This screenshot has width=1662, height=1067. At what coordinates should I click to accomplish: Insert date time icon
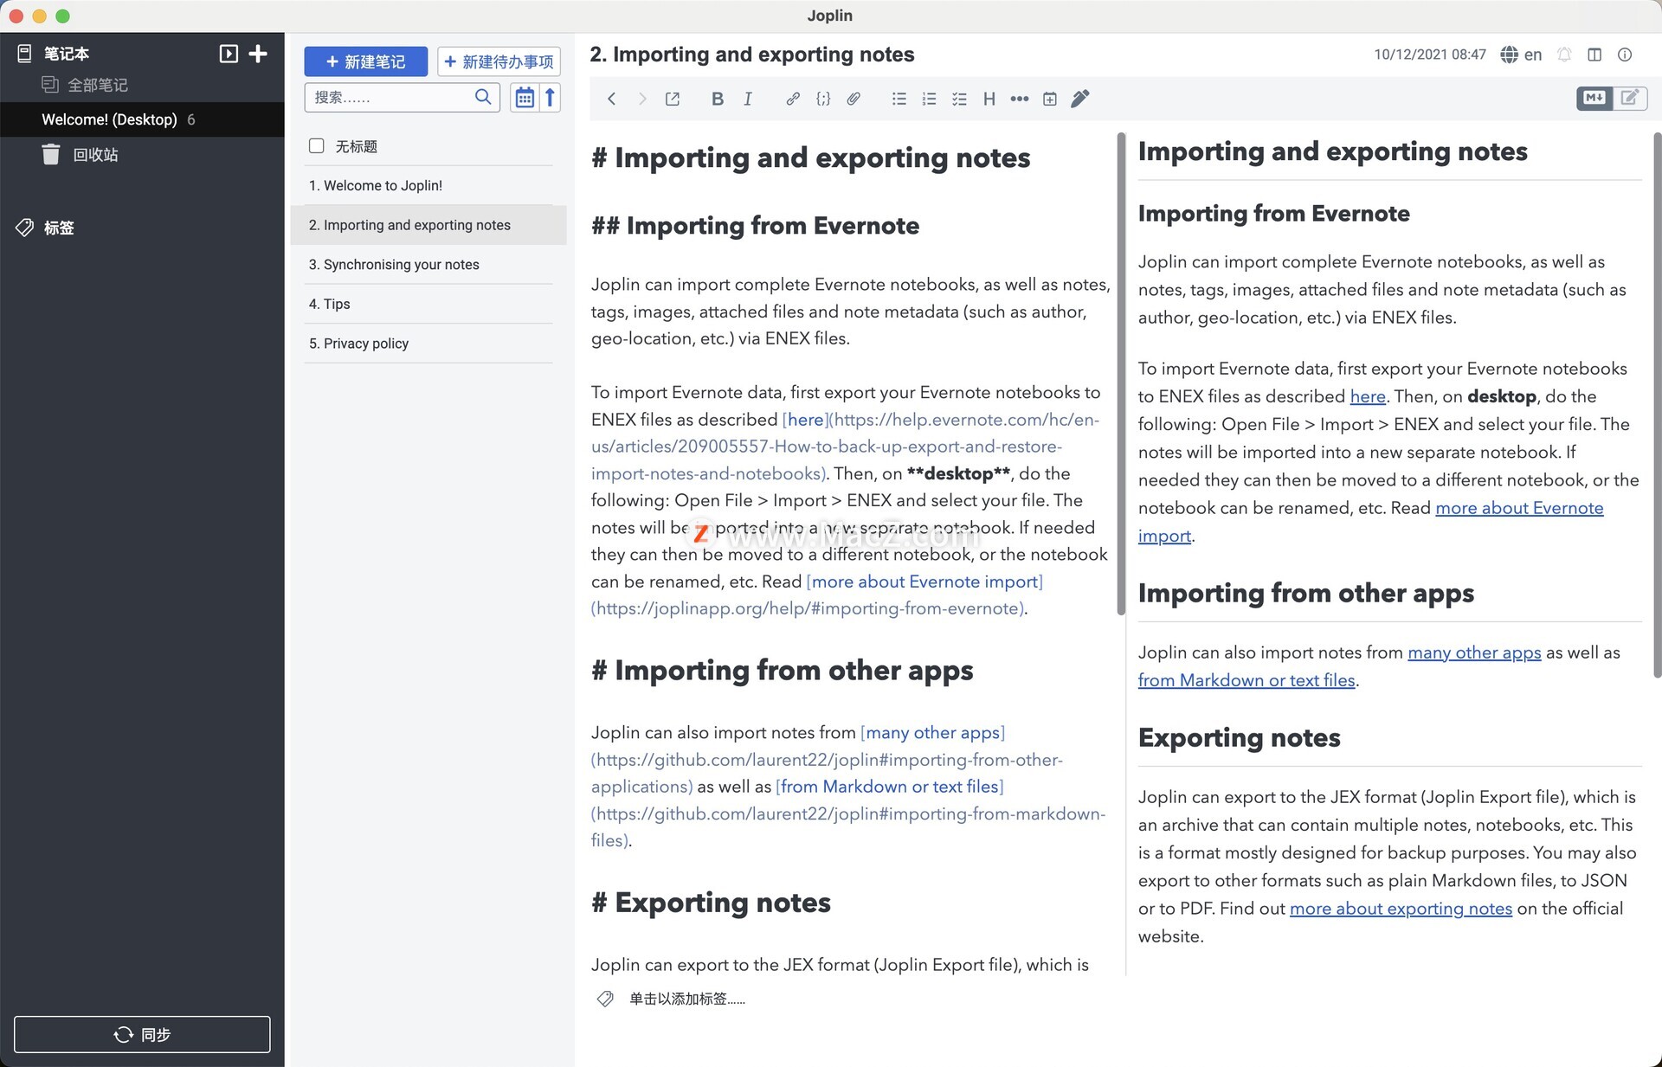[x=1049, y=99]
